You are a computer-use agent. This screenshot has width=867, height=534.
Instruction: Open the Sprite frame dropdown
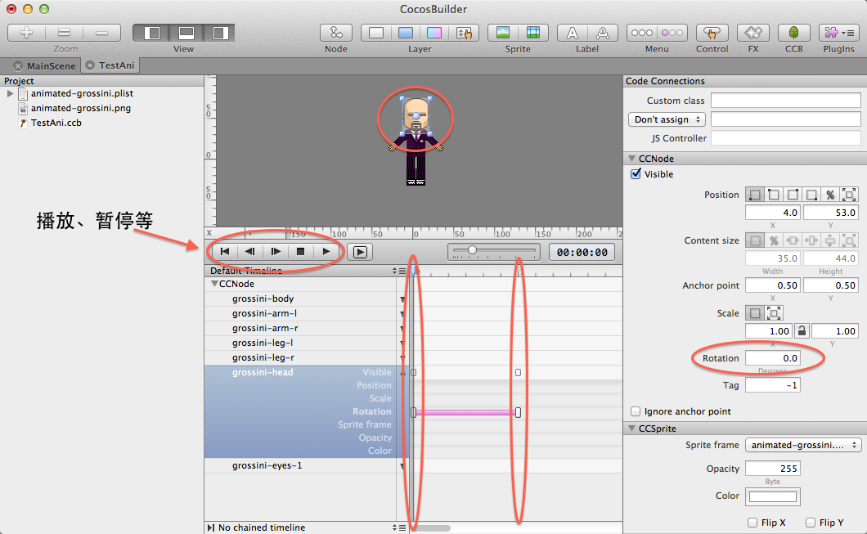point(803,445)
